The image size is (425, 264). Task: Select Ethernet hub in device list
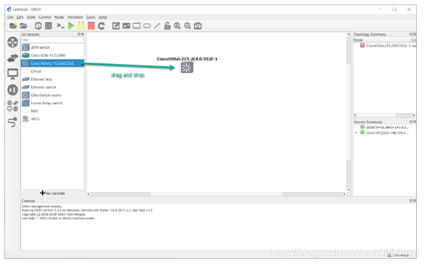coord(53,79)
